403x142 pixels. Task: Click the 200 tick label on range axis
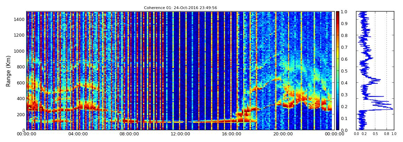click(x=20, y=114)
